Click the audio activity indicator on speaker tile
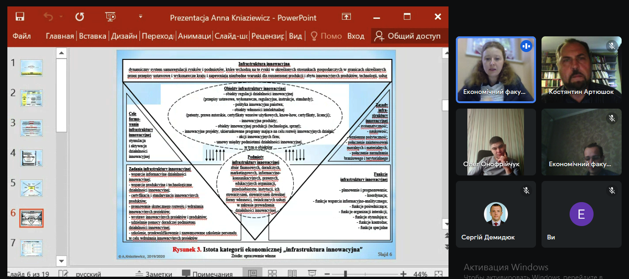 coord(526,46)
